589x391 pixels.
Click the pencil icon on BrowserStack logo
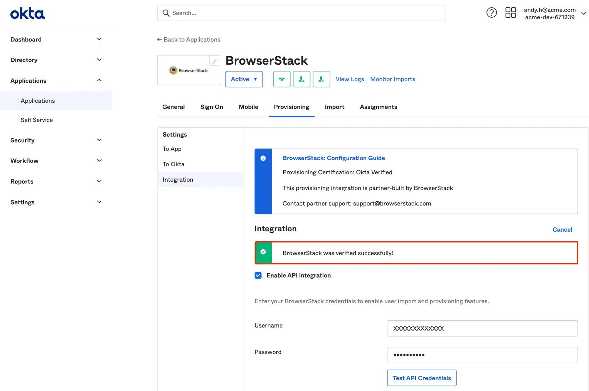214,61
